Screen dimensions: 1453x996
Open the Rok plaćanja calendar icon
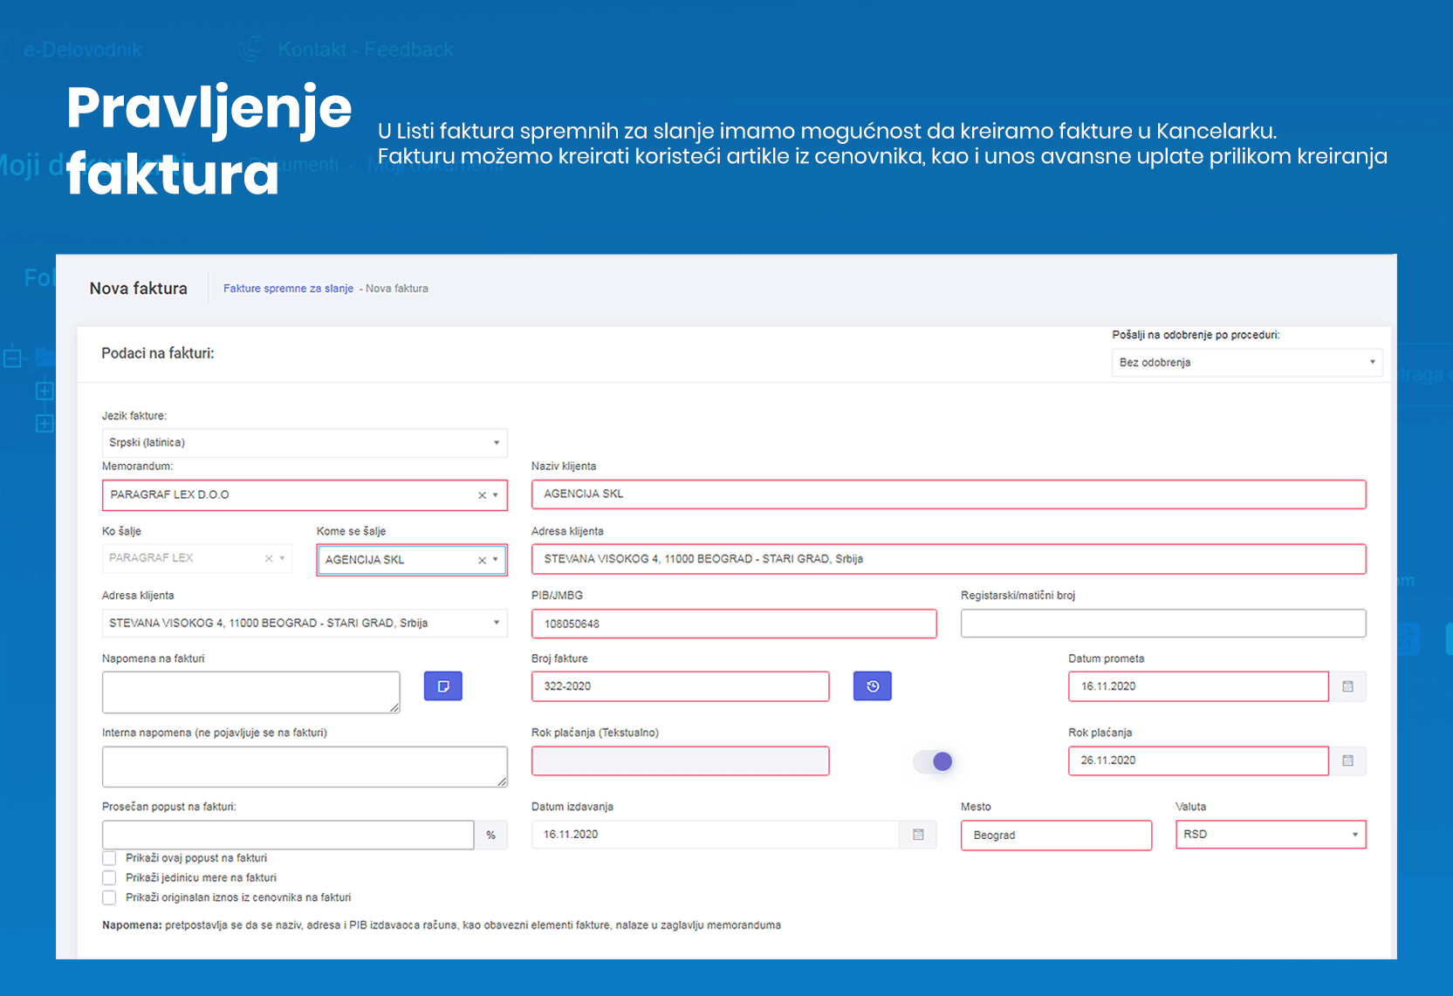coord(1347,761)
